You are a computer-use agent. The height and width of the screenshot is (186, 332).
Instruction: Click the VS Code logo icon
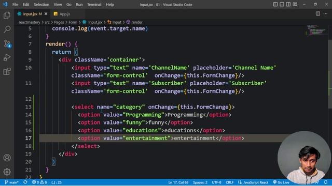click(5, 4)
